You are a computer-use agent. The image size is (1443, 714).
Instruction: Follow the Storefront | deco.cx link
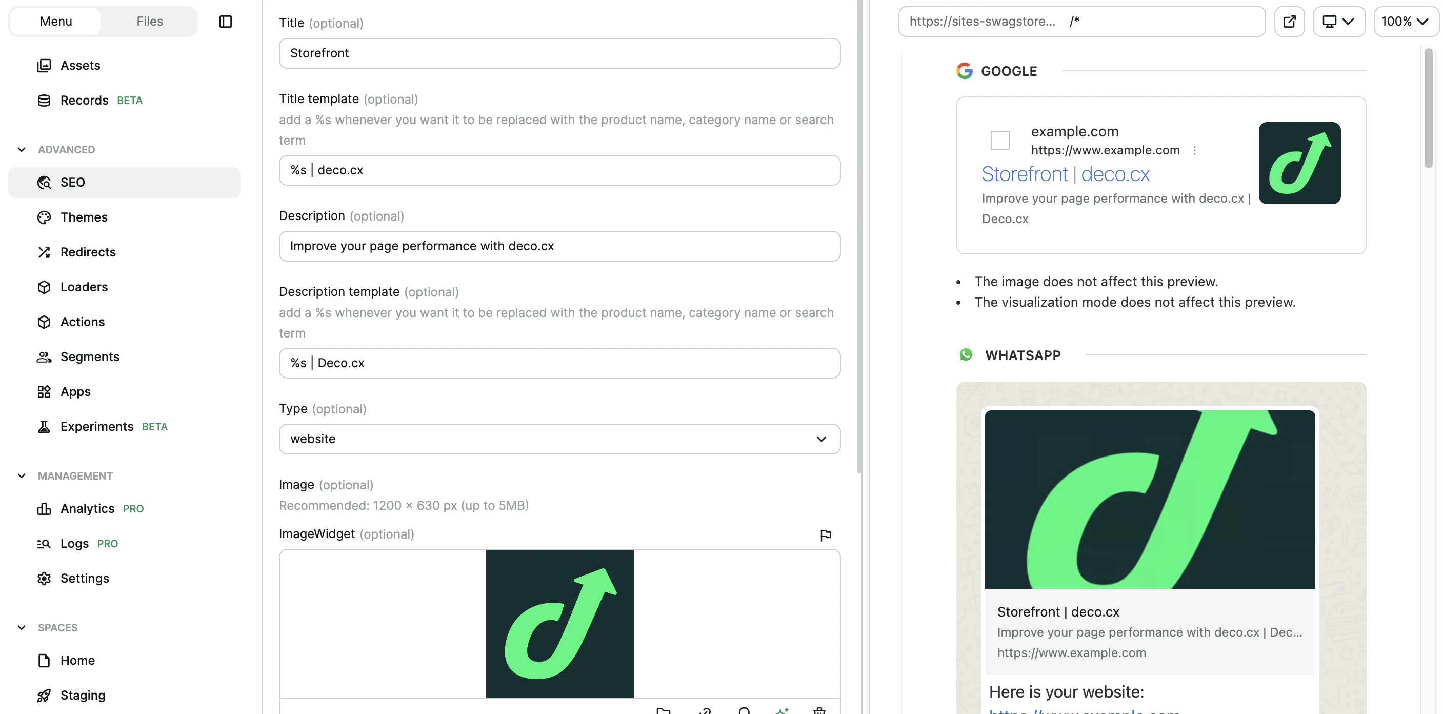click(x=1066, y=174)
